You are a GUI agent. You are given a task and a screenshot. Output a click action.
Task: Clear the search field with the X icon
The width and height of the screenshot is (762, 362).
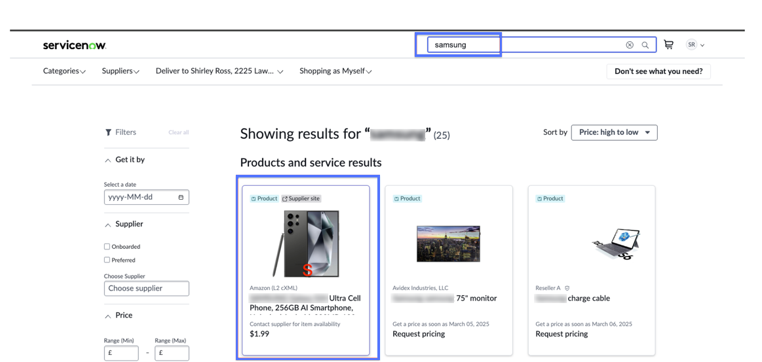coord(630,45)
